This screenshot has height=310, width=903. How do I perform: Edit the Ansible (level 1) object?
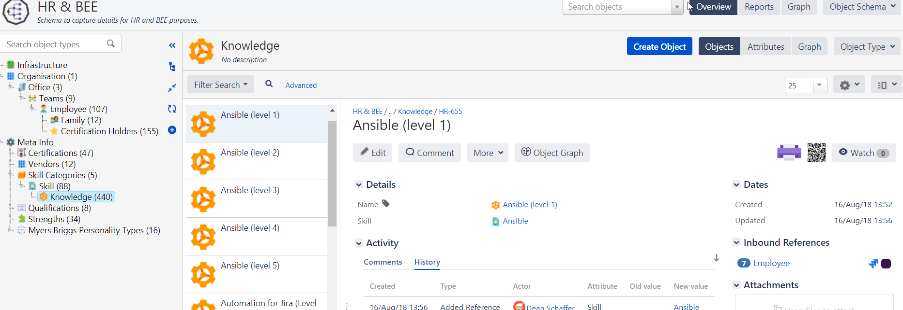[x=373, y=153]
